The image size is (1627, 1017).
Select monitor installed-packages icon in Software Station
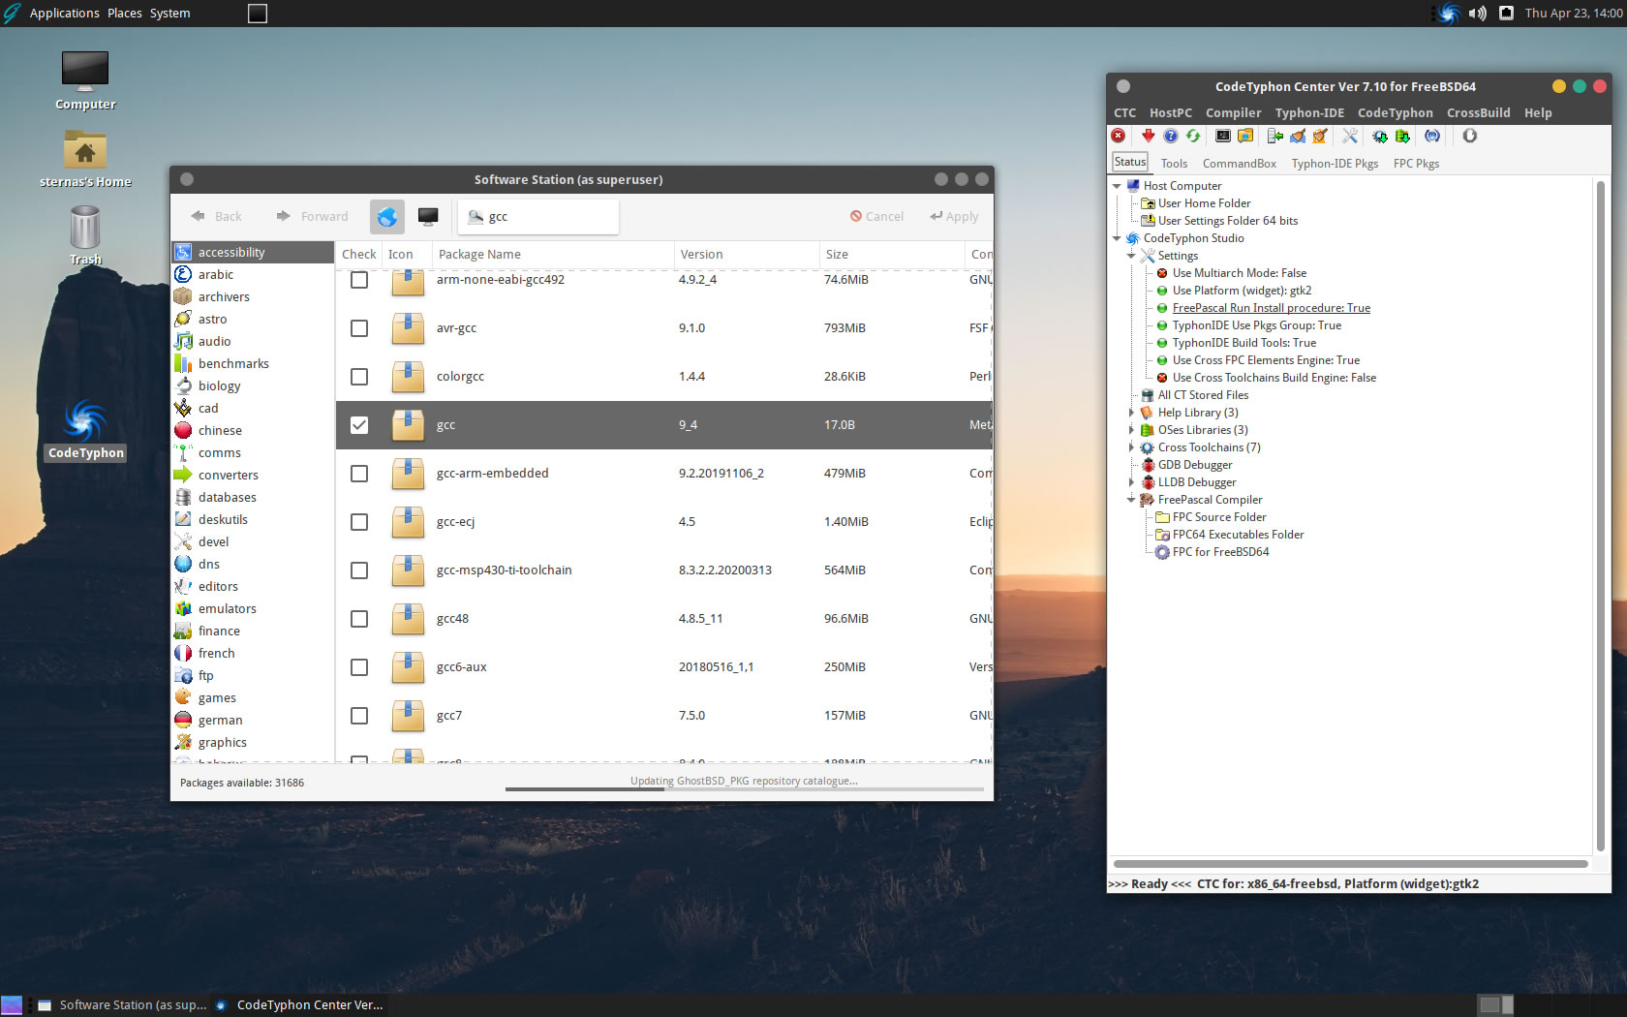coord(428,217)
